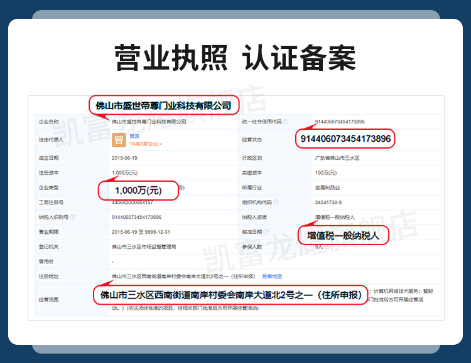471x363 pixels.
Task: Select the 行政区划 label cell
Action: [275, 158]
